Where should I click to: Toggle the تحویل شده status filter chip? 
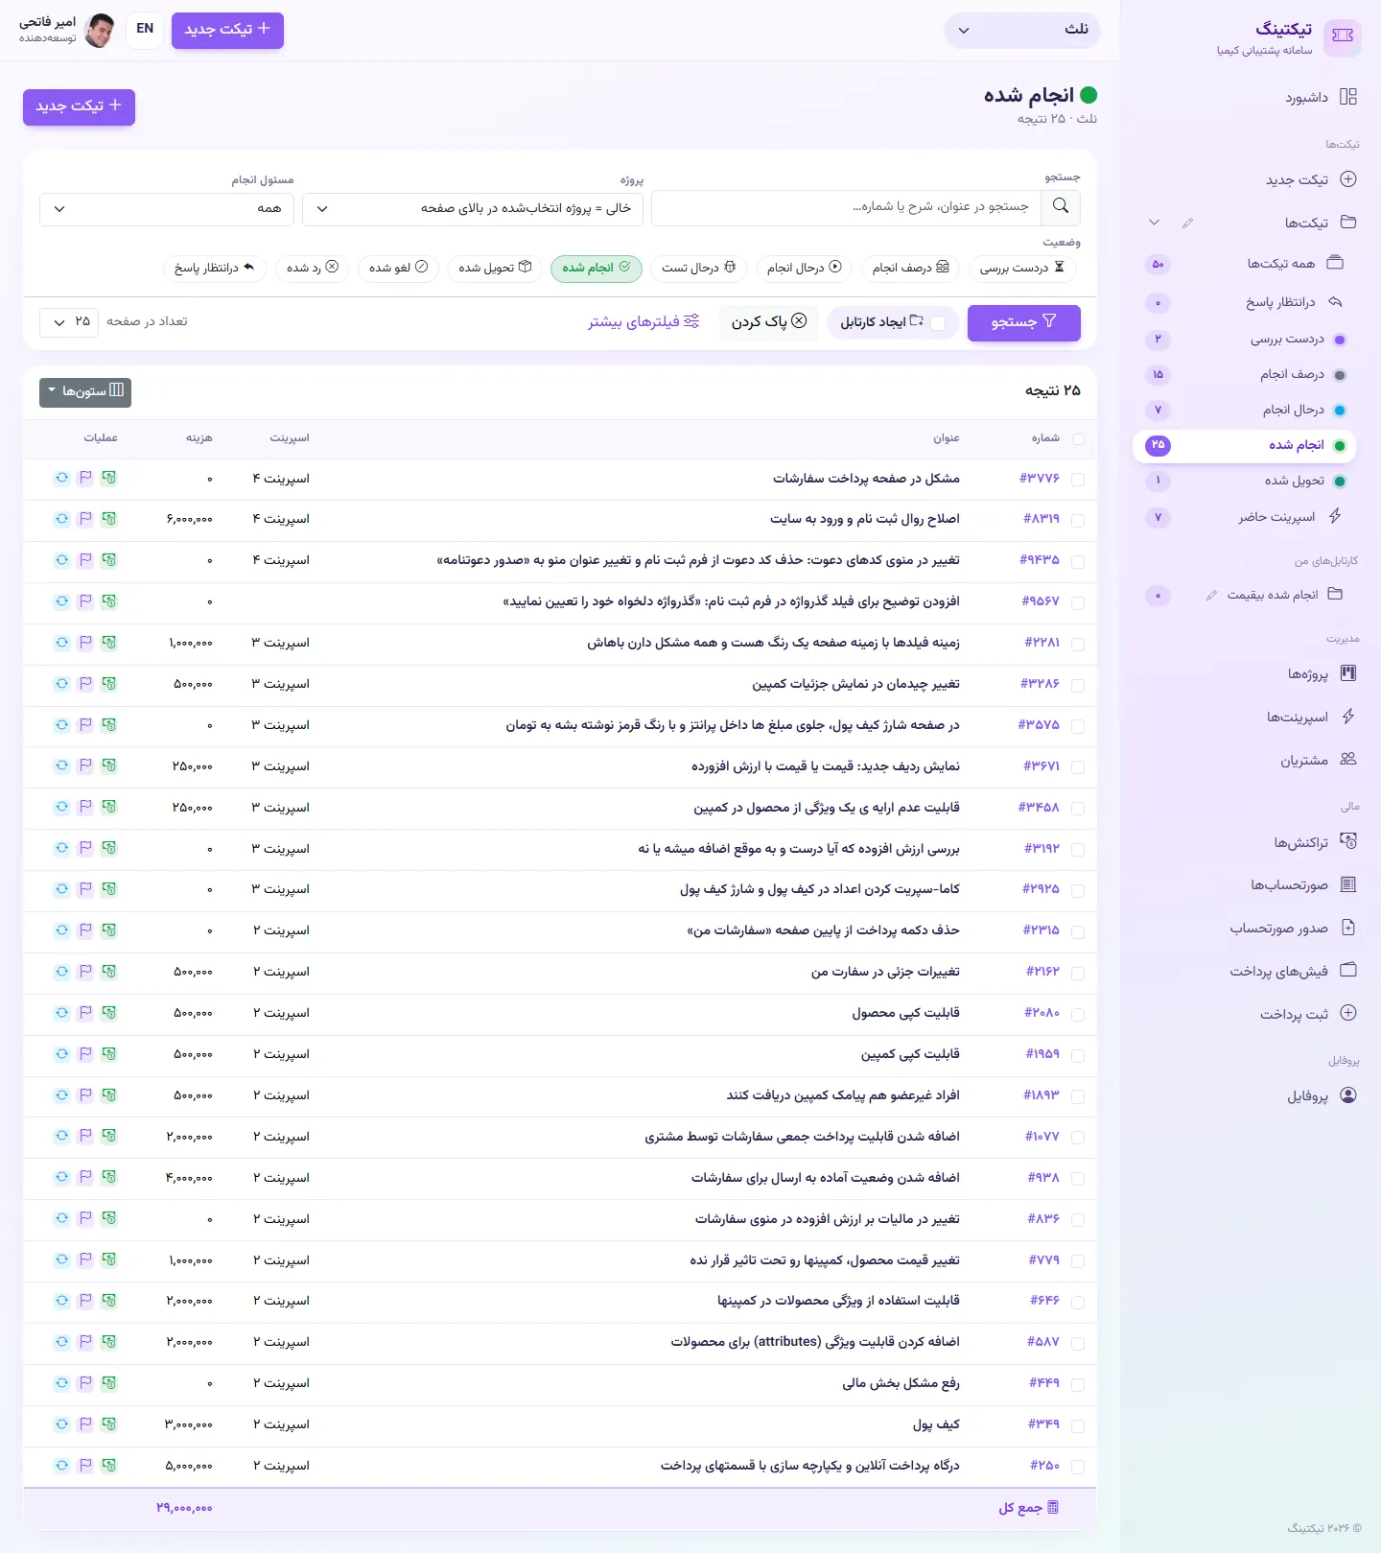point(495,268)
